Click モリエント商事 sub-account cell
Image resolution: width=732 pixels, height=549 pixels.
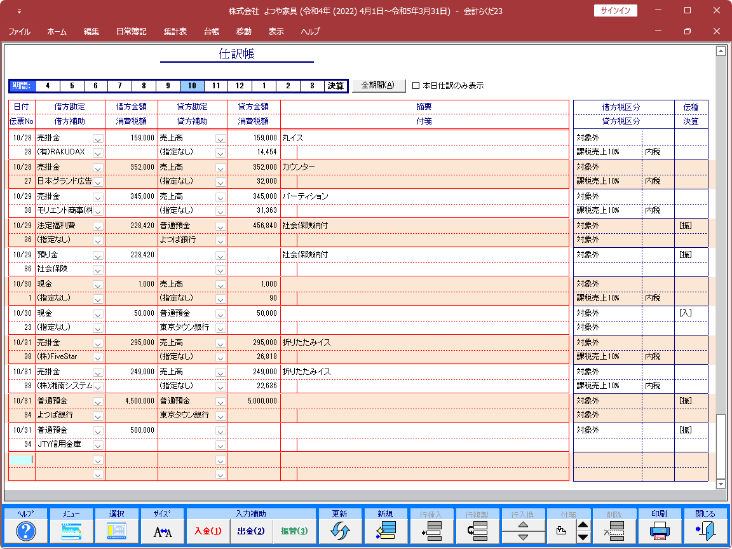[x=64, y=210]
